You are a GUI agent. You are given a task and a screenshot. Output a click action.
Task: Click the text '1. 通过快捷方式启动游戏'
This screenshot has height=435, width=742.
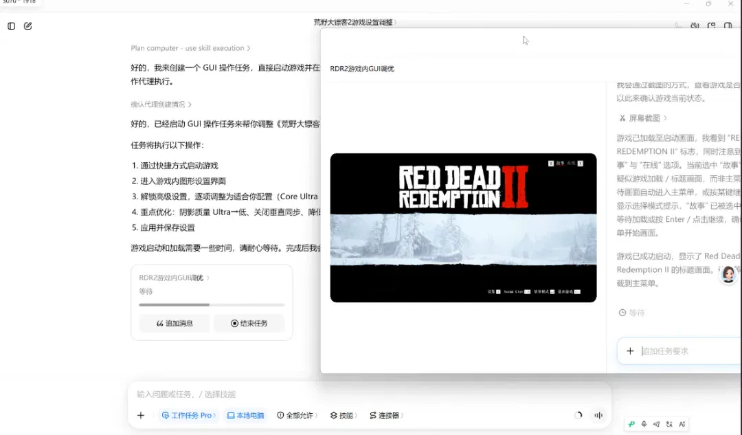click(175, 166)
